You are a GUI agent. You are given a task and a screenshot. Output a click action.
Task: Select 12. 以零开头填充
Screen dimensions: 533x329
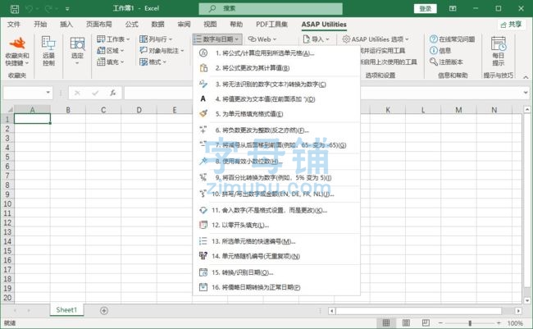tap(276, 226)
